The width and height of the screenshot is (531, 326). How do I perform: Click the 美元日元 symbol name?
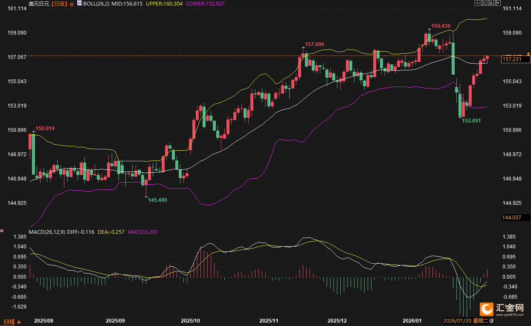click(x=39, y=3)
